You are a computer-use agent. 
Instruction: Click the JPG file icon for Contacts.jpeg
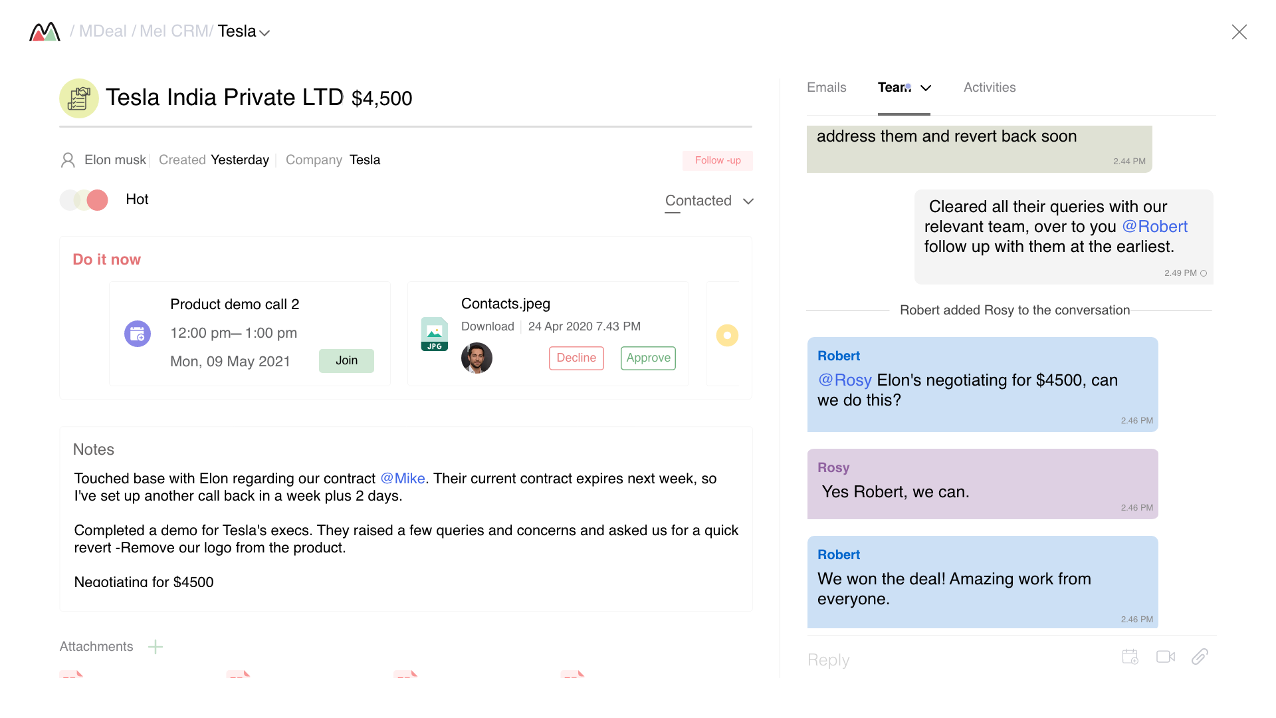435,334
